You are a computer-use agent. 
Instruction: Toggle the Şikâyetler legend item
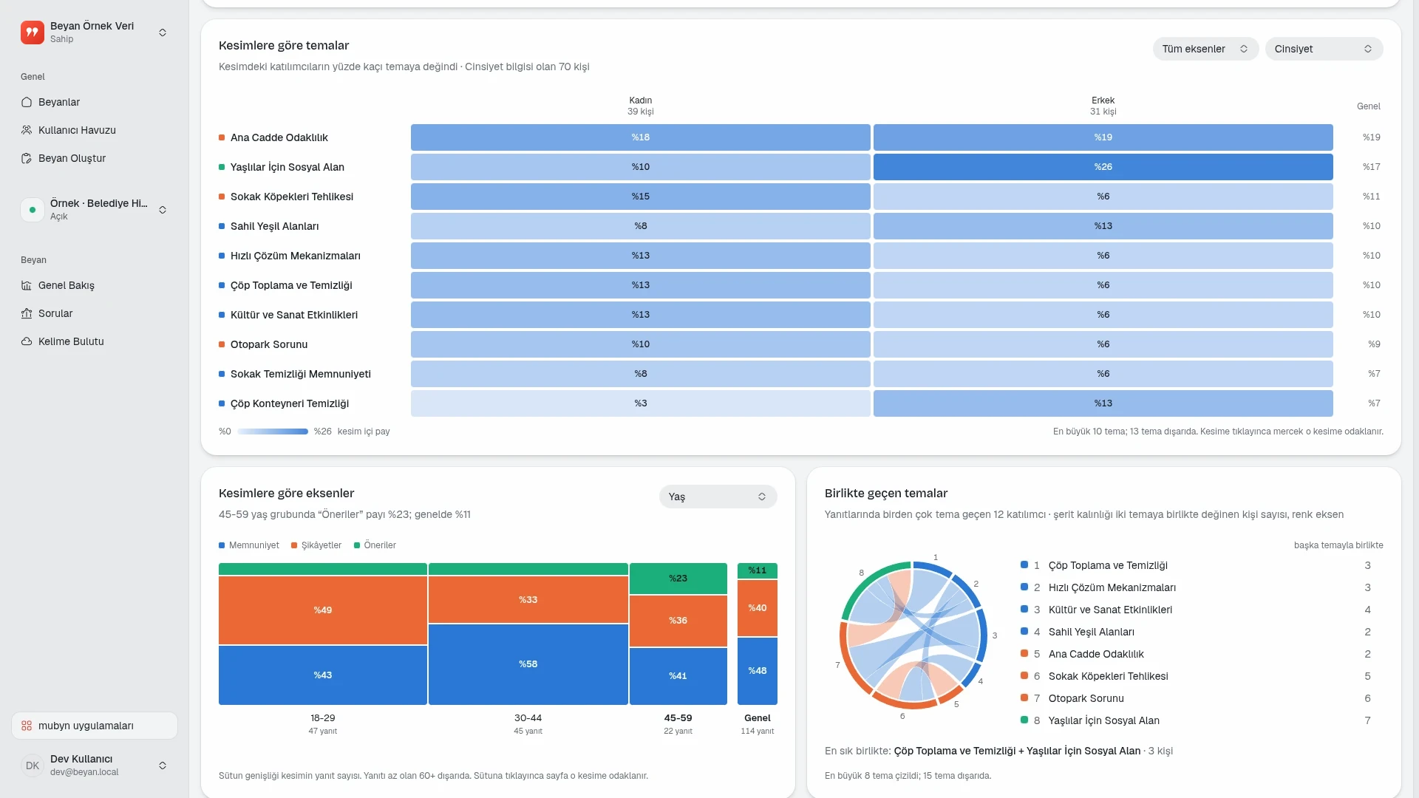[316, 545]
